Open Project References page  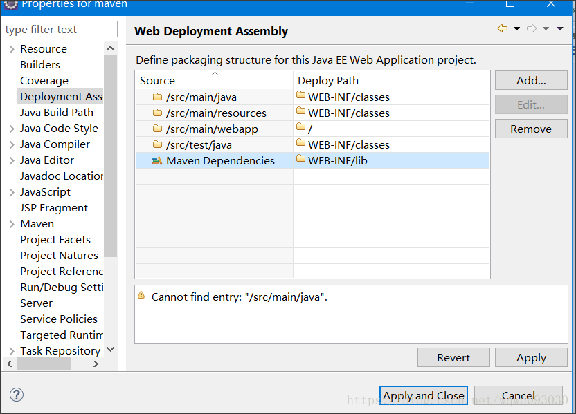point(62,272)
